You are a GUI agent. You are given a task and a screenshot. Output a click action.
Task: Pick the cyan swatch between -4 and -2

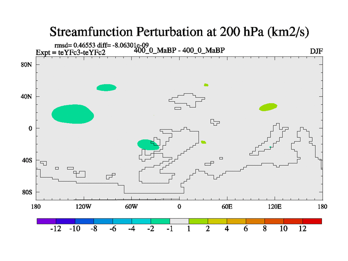point(141,221)
